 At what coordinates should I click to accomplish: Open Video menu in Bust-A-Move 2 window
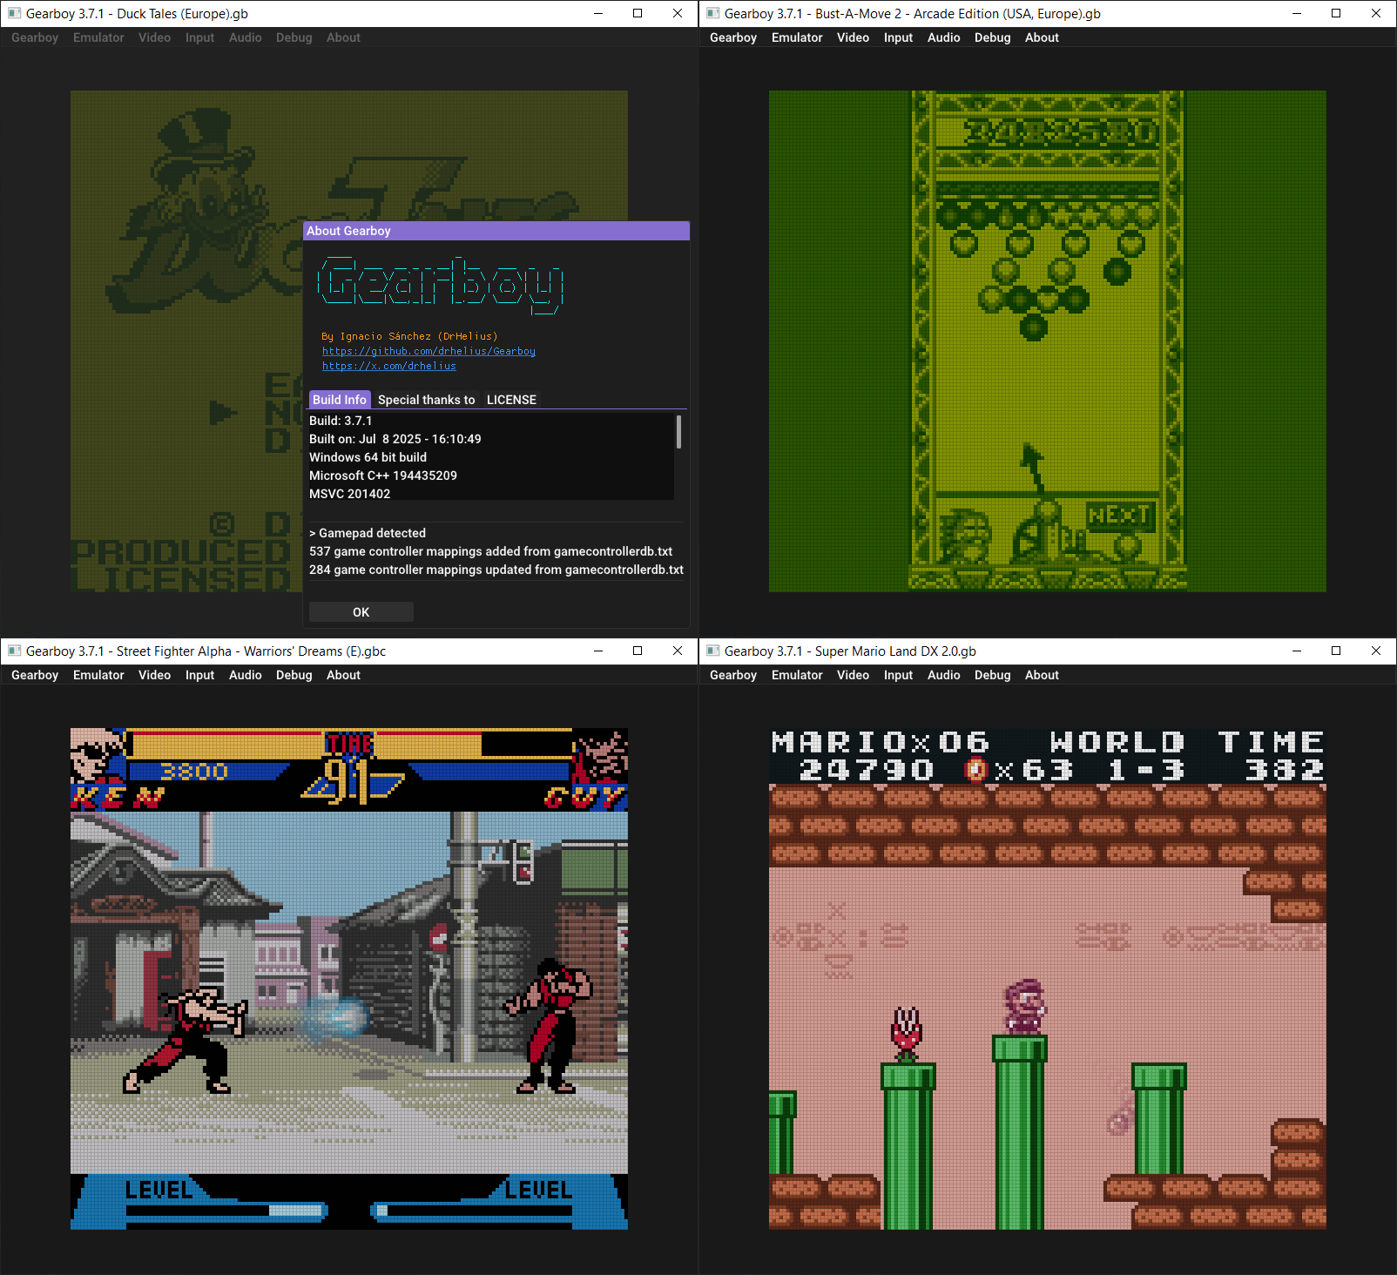coord(853,37)
